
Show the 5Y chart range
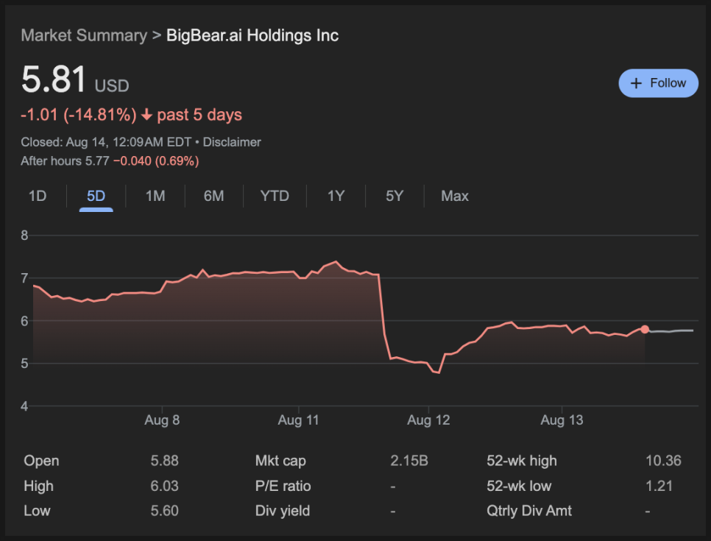[394, 196]
